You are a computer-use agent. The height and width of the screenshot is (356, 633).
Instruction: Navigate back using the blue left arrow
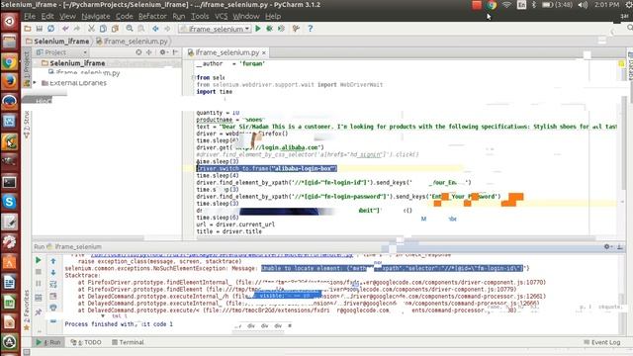[155, 29]
